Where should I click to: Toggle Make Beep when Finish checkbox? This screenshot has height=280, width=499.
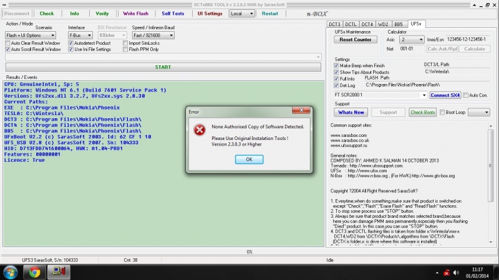[x=336, y=65]
